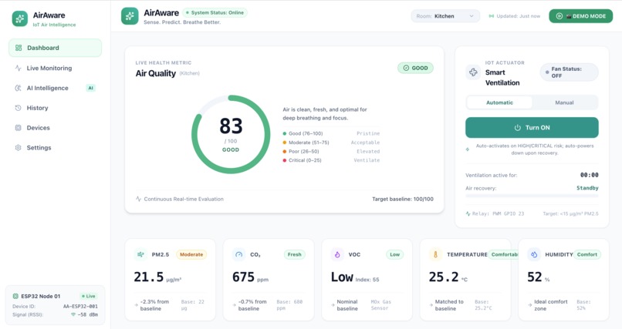This screenshot has width=622, height=329.
Task: Click the checkmark icon in GOOD badge
Action: pyautogui.click(x=406, y=68)
